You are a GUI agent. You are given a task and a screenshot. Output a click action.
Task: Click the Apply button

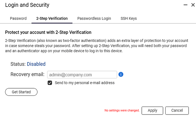click(153, 110)
